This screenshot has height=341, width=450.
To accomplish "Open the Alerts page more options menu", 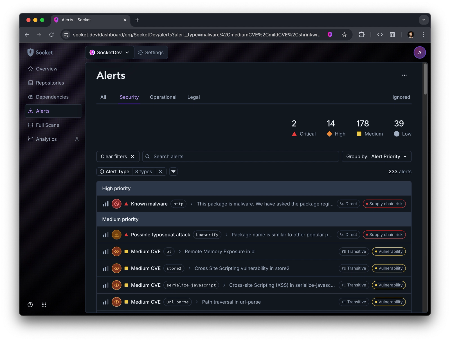I will [x=404, y=75].
